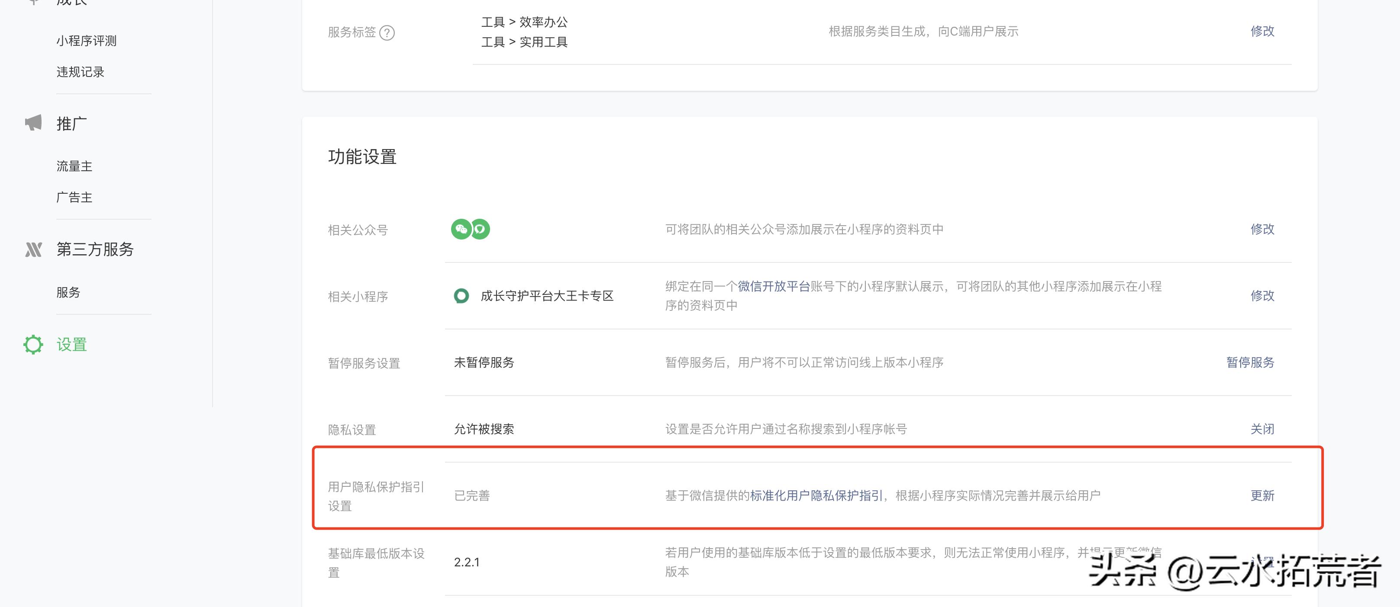Click the second green official account avatar
Viewport: 1400px width, 607px height.
(x=480, y=229)
